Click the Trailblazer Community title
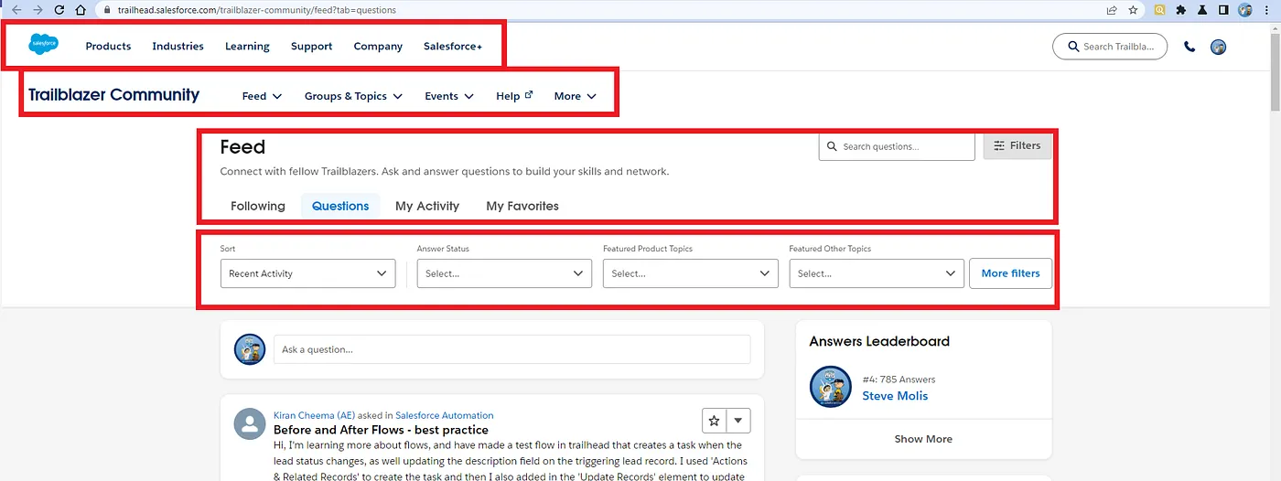The image size is (1281, 481). tap(113, 94)
